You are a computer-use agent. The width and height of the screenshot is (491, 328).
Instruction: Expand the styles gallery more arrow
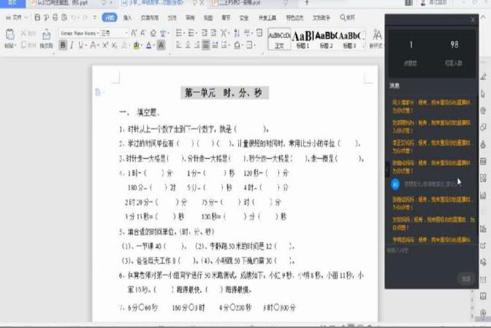364,46
